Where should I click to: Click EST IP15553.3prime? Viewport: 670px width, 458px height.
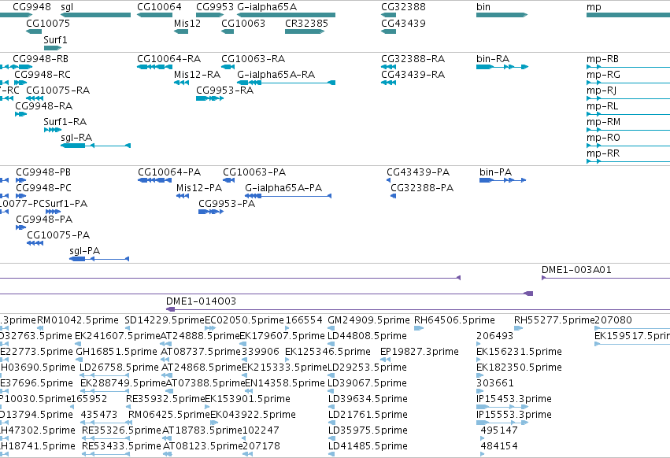(513, 415)
